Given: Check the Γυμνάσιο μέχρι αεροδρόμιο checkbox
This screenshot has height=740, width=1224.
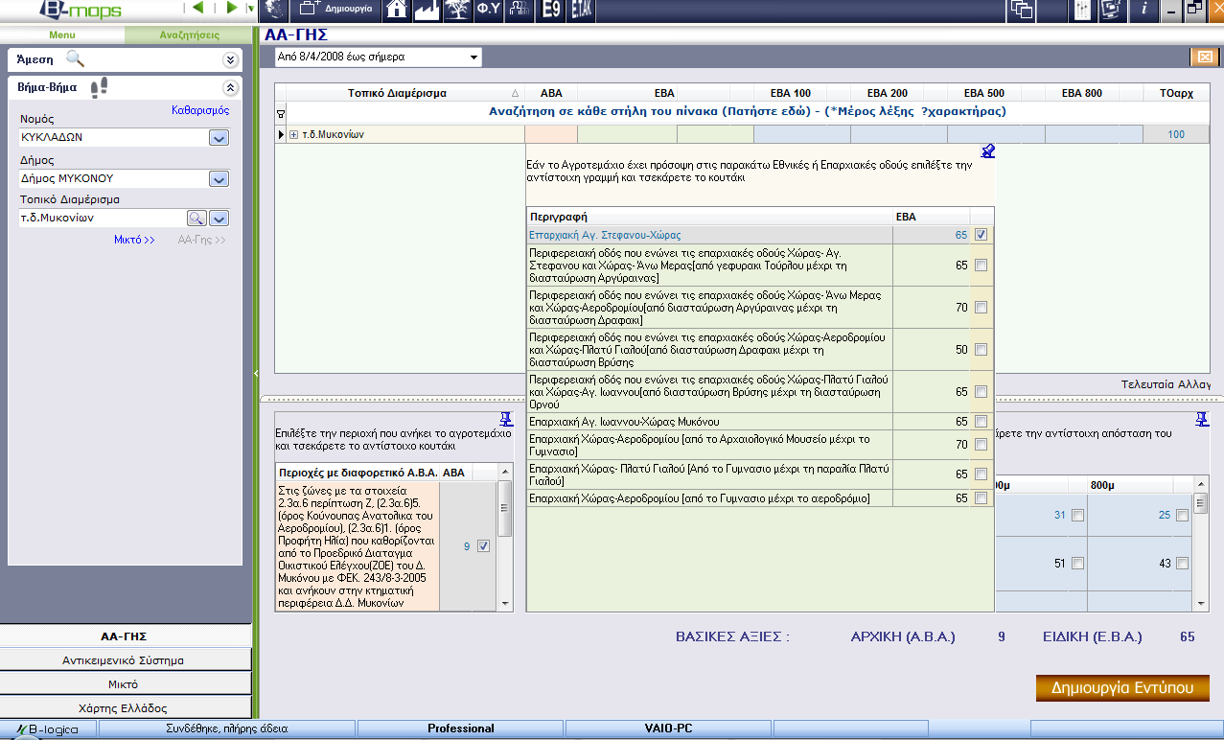Looking at the screenshot, I should pyautogui.click(x=981, y=497).
